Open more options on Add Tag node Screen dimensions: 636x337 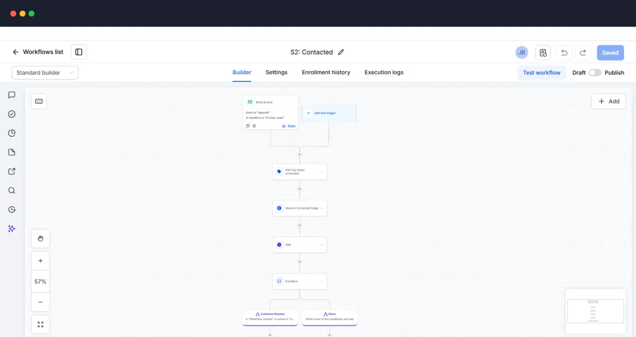[x=321, y=172]
